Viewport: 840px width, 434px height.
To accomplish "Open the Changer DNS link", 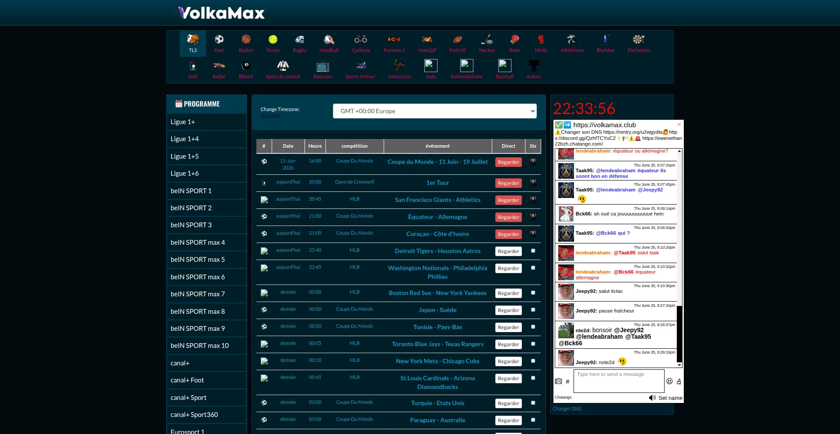I will (x=567, y=409).
